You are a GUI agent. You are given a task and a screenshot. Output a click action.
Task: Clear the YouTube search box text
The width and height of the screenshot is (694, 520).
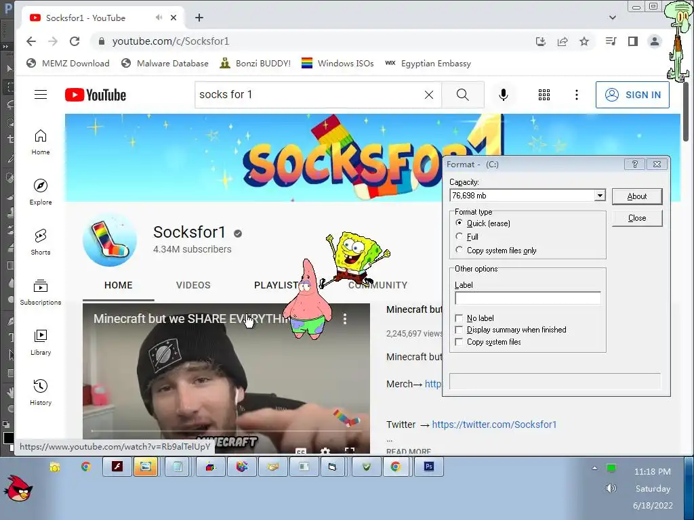click(x=428, y=95)
